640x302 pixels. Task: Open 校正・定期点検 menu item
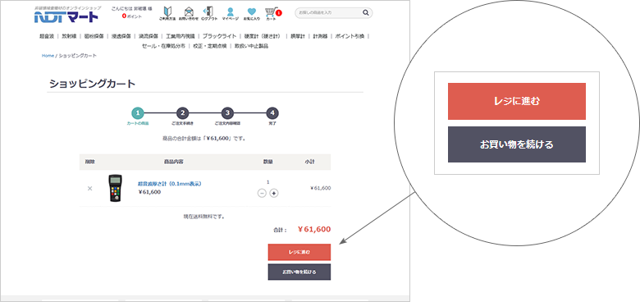pyautogui.click(x=210, y=46)
